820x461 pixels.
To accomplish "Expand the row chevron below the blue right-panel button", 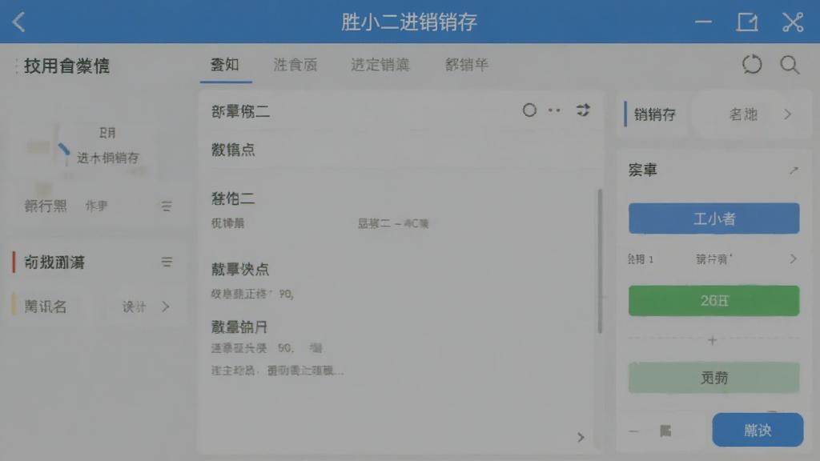I will 794,259.
